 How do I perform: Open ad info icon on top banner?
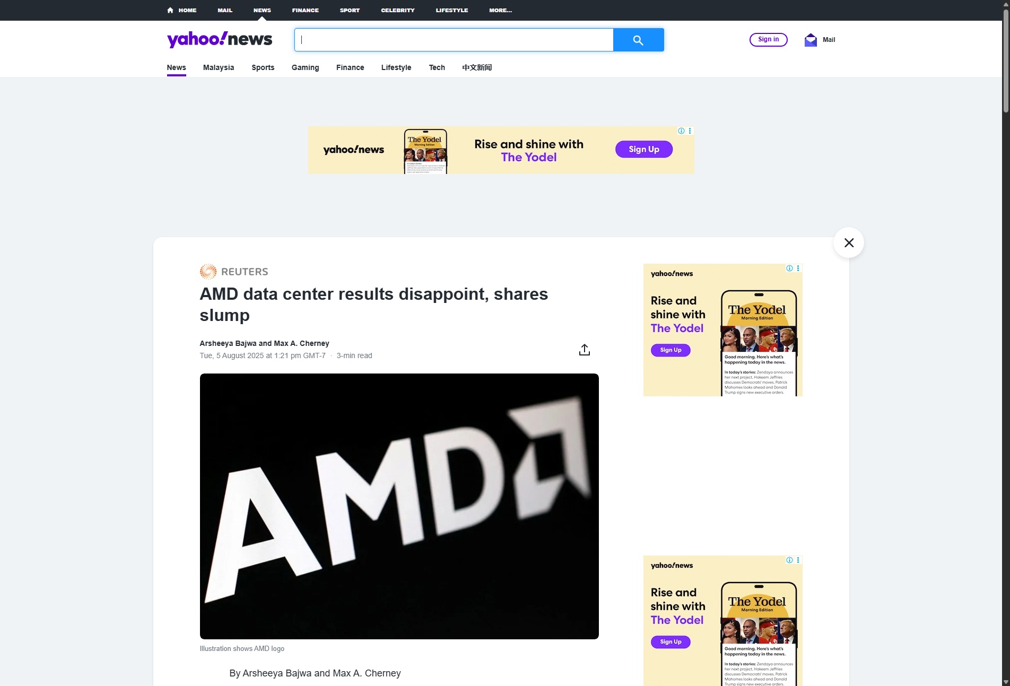point(681,131)
